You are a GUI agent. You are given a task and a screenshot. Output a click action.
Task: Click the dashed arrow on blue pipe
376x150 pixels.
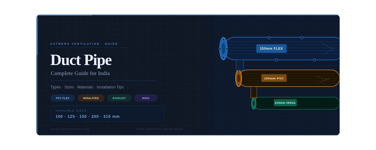pos(328,49)
